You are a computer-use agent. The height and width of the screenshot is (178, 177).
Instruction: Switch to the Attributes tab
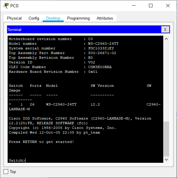click(x=105, y=18)
